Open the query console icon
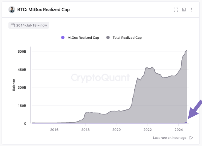 coord(184,10)
